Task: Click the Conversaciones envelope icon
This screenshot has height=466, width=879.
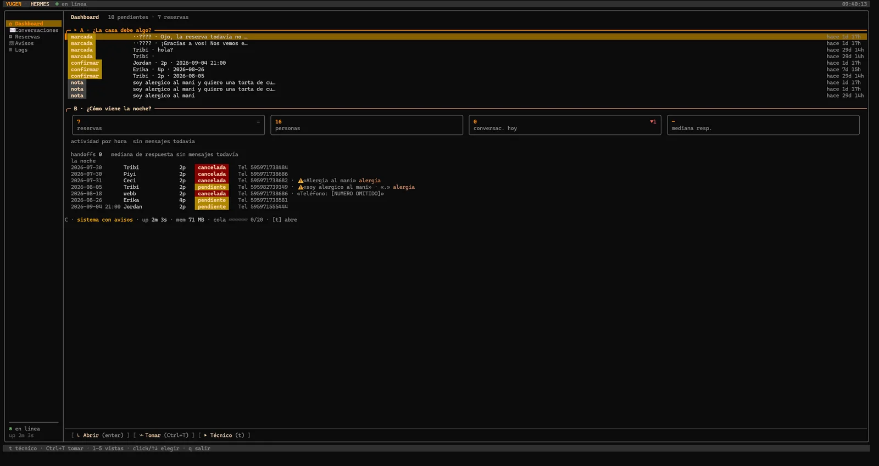Action: coord(12,30)
